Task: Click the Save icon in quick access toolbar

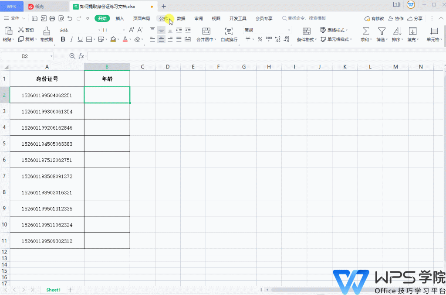Action: (x=34, y=18)
